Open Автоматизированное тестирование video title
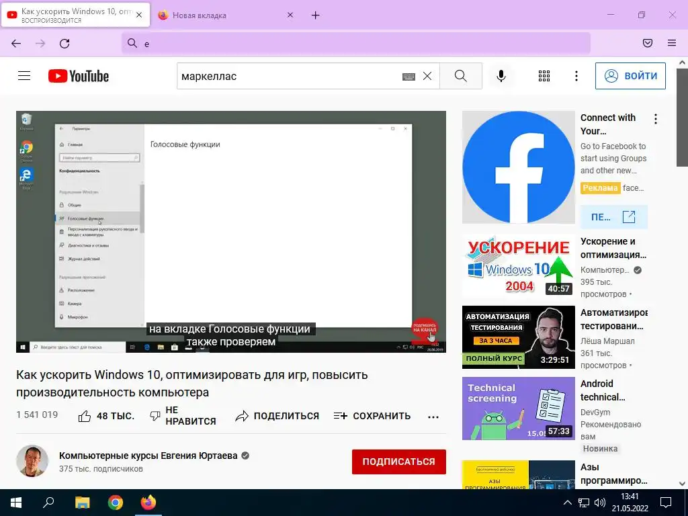 614,319
